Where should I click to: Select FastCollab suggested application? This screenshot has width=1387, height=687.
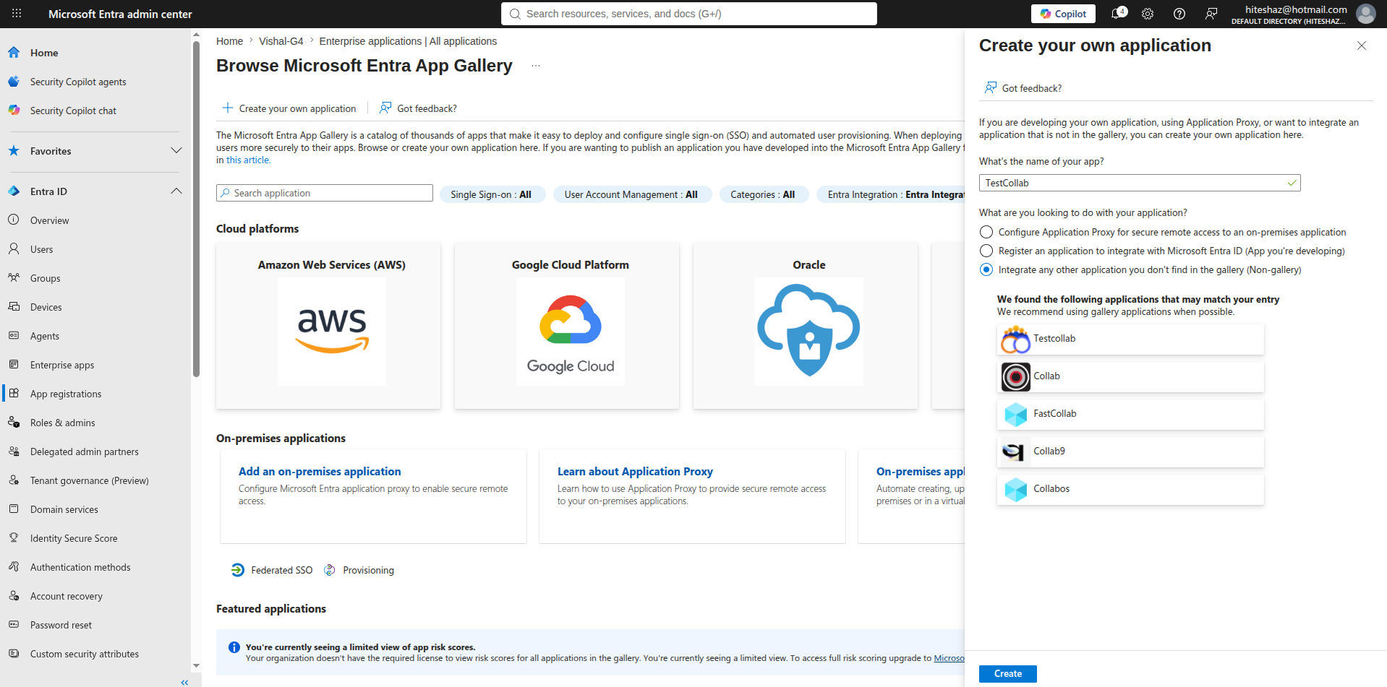point(1130,414)
